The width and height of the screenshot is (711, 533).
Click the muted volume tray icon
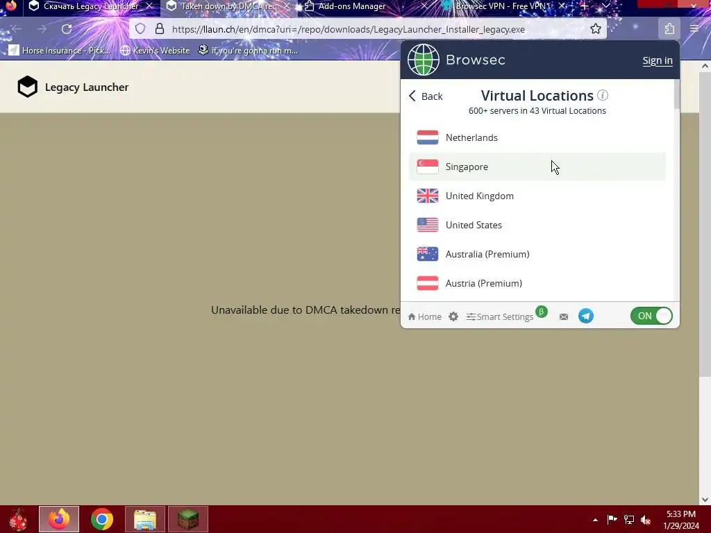point(646,519)
